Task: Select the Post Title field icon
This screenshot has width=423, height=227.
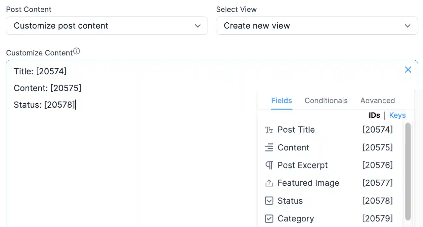Action: pos(269,129)
